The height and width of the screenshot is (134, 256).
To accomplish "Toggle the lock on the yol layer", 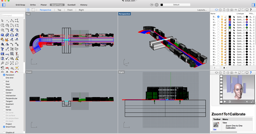I will pyautogui.click(x=226, y=25).
